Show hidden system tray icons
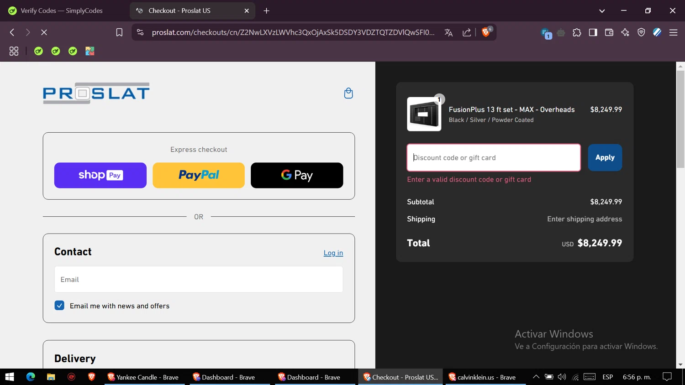Image resolution: width=685 pixels, height=385 pixels. (536, 377)
